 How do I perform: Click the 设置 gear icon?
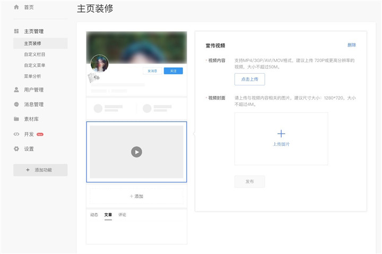click(x=16, y=149)
